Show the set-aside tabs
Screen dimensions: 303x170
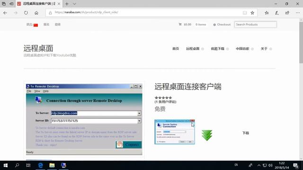[x=4, y=4]
